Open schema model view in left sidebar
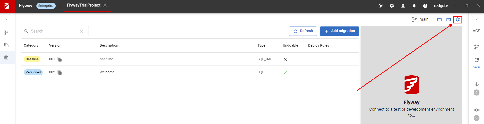Image resolution: width=484 pixels, height=124 pixels. (7, 32)
